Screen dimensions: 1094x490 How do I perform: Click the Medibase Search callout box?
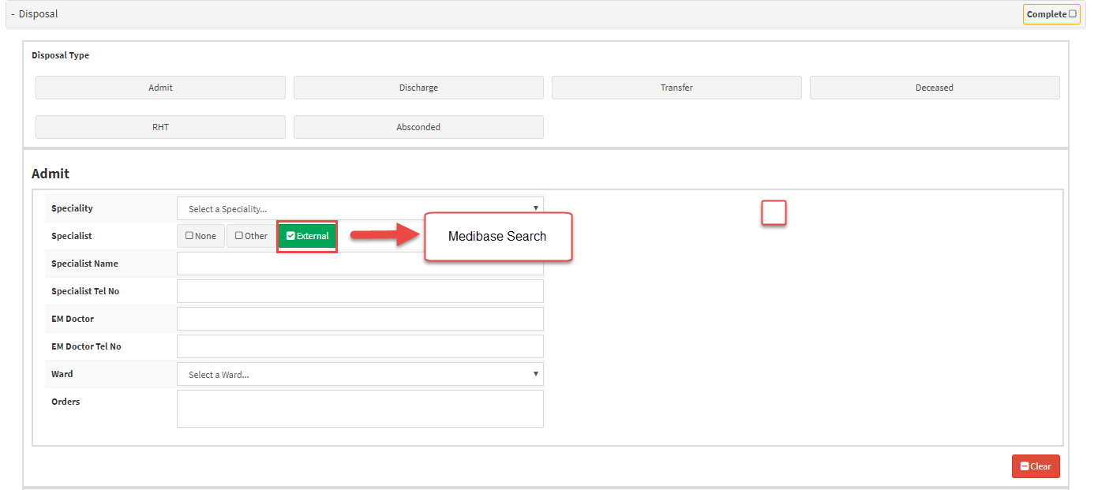tap(497, 237)
